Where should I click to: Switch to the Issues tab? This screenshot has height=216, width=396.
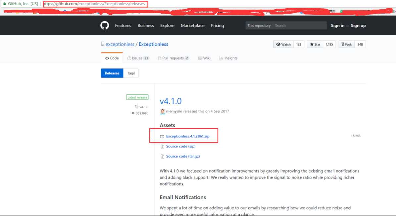pos(138,58)
